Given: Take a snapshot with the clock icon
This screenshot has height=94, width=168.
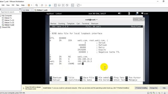Looking at the screenshot, I should [42, 5].
